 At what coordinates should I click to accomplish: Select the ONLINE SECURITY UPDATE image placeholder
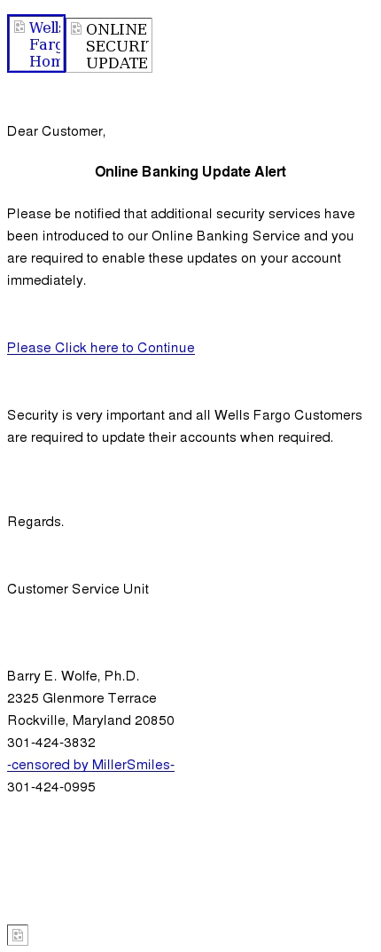109,45
